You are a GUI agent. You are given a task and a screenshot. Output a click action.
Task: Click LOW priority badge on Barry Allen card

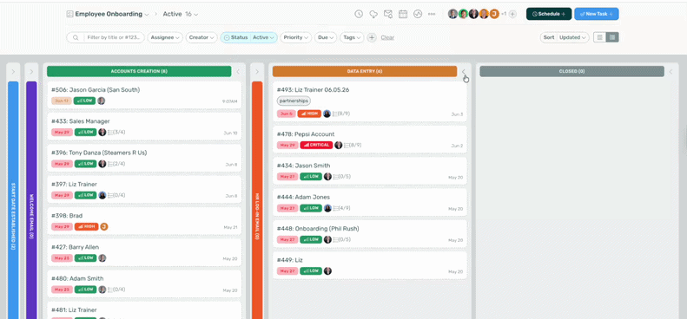85,258
